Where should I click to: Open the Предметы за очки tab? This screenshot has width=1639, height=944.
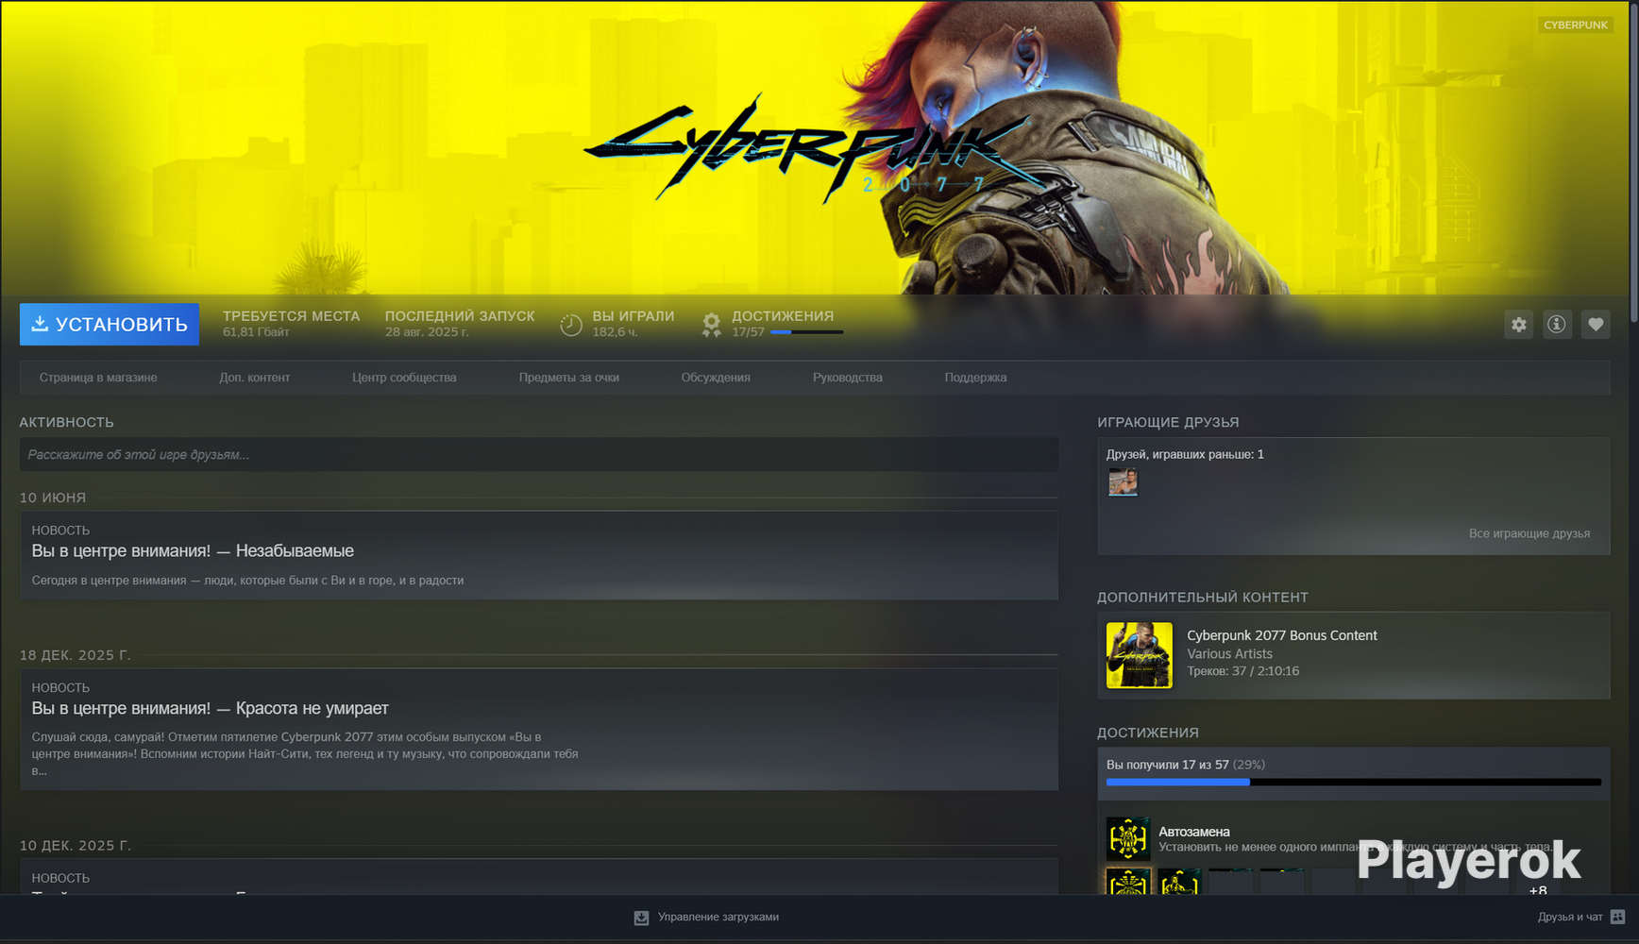point(569,378)
